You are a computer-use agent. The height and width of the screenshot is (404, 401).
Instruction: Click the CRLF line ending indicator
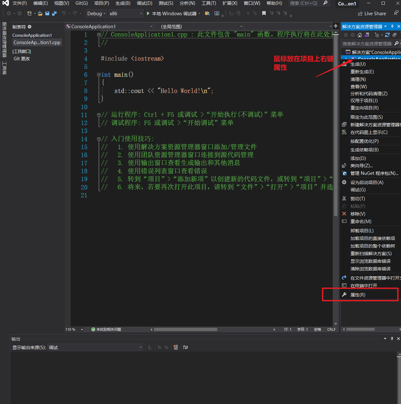[331, 329]
